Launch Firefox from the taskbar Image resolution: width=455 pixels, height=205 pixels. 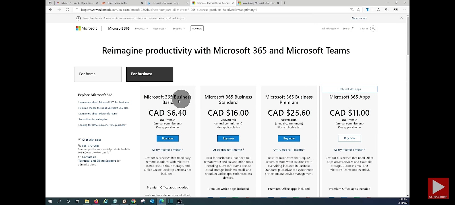pyautogui.click(x=96, y=201)
